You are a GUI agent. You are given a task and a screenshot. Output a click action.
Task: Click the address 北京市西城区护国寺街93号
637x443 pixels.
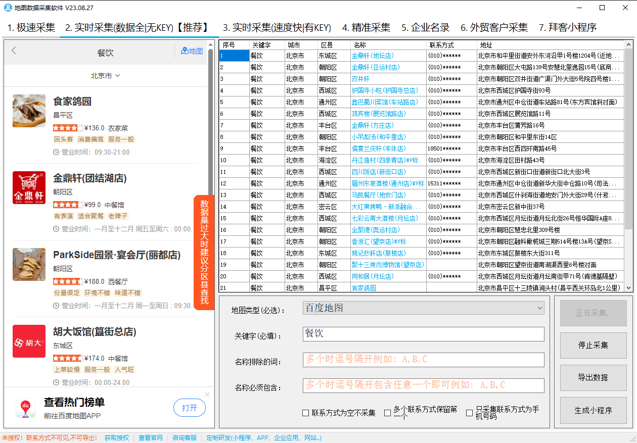(515, 90)
